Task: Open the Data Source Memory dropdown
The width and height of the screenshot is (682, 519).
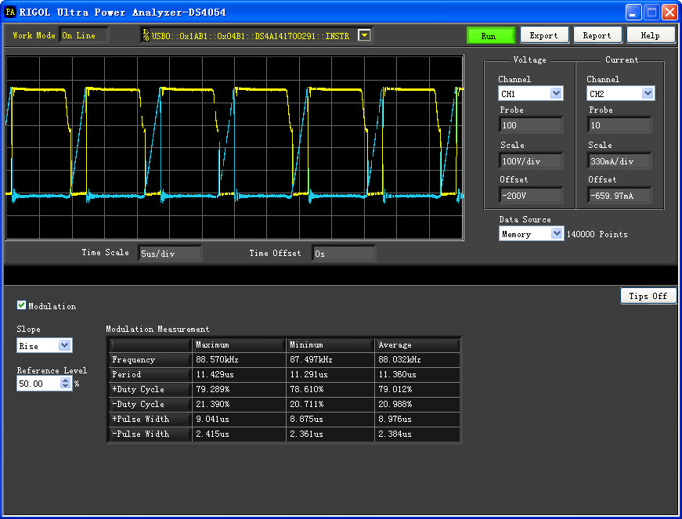Action: (x=557, y=234)
